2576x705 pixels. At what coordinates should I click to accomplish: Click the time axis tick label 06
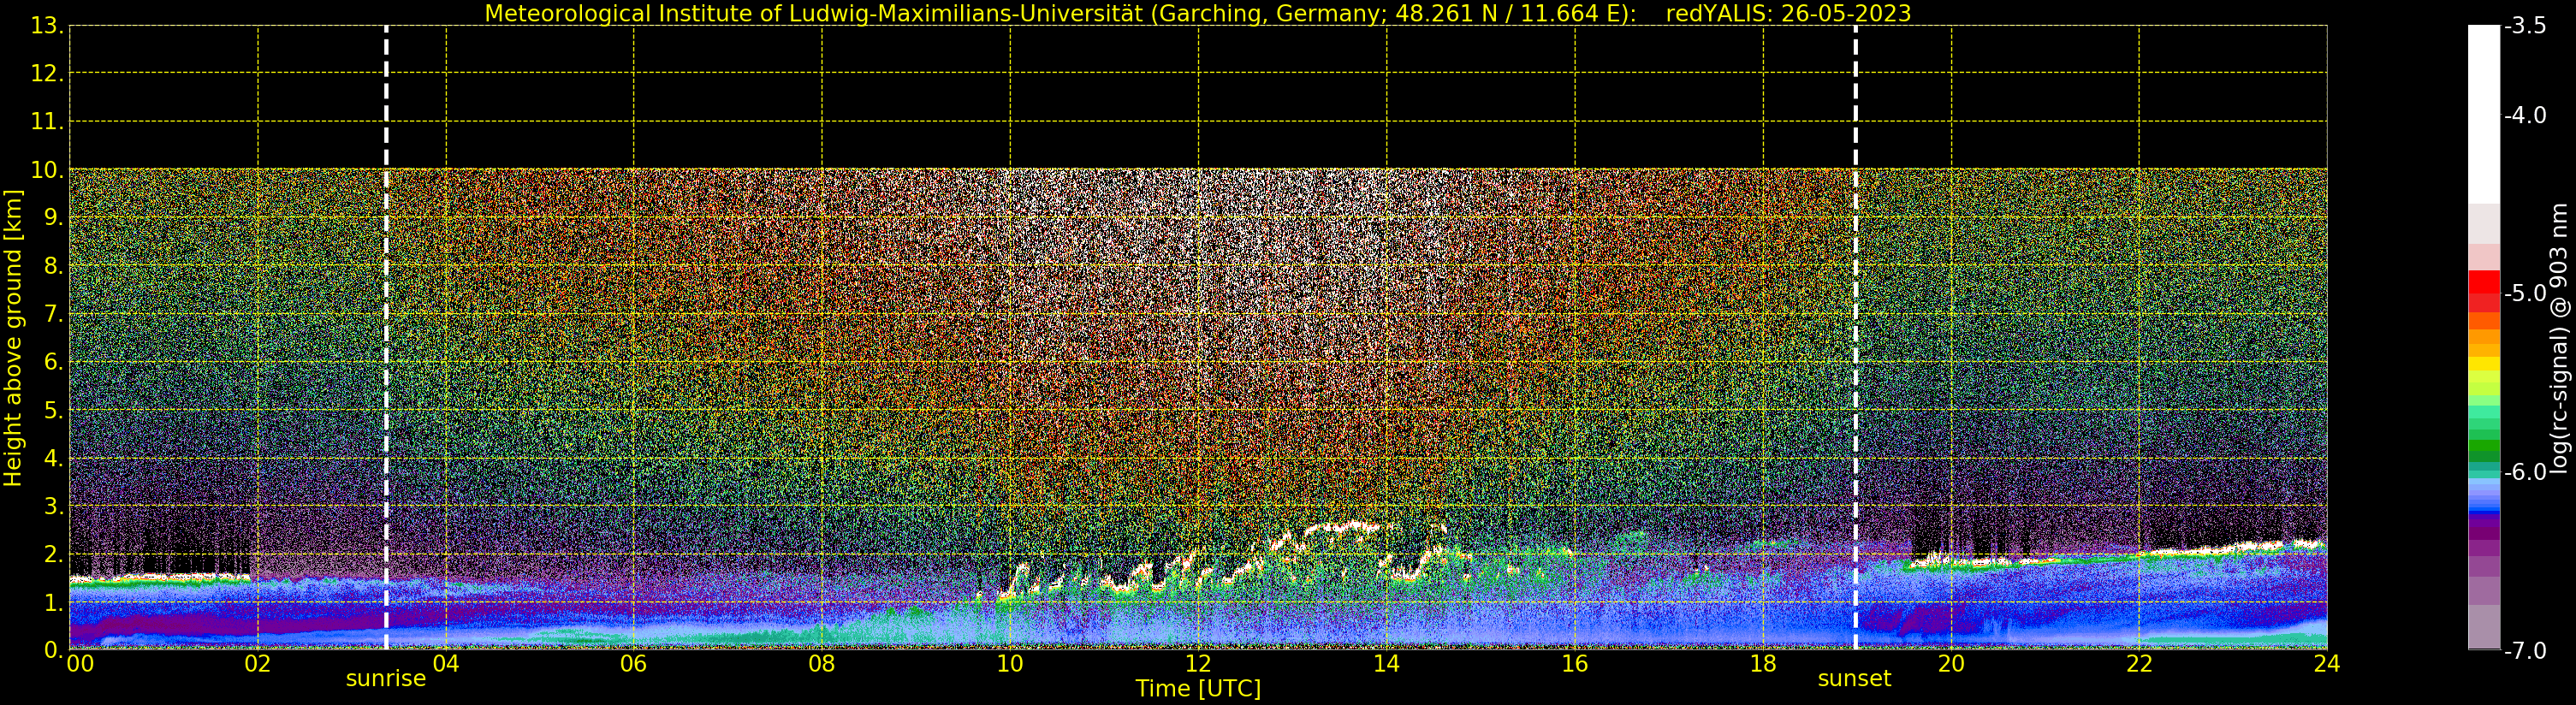click(x=634, y=664)
